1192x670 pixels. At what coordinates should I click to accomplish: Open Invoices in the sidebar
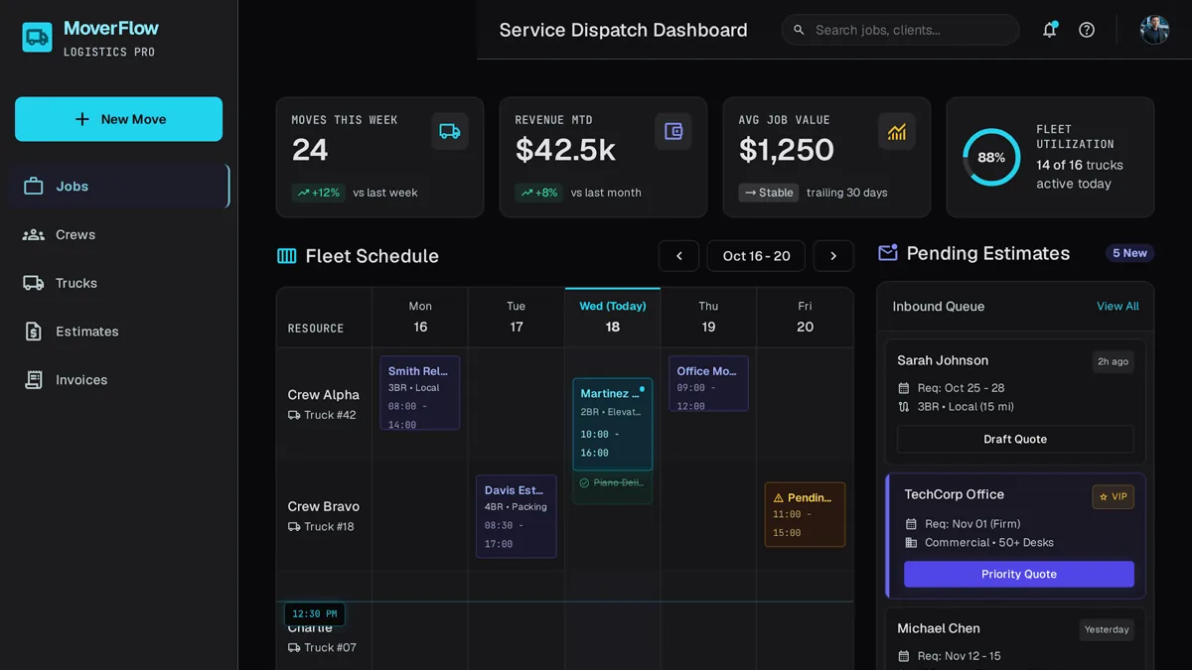(119, 380)
